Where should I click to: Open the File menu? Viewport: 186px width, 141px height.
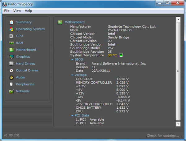point(7,11)
